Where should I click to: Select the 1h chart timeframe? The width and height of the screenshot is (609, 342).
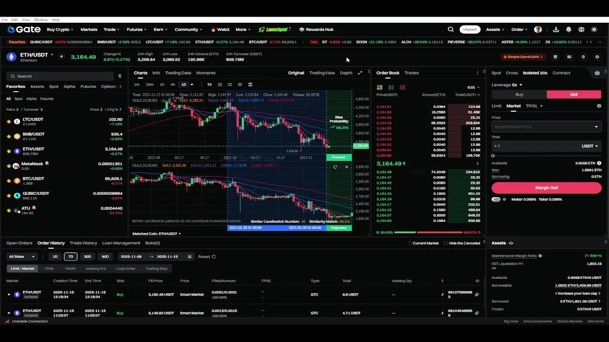tap(162, 85)
